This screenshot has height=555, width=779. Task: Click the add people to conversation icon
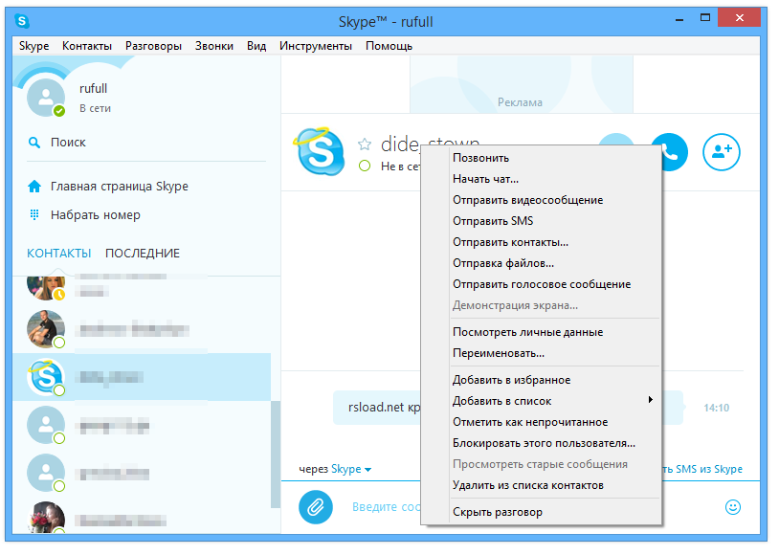point(722,152)
